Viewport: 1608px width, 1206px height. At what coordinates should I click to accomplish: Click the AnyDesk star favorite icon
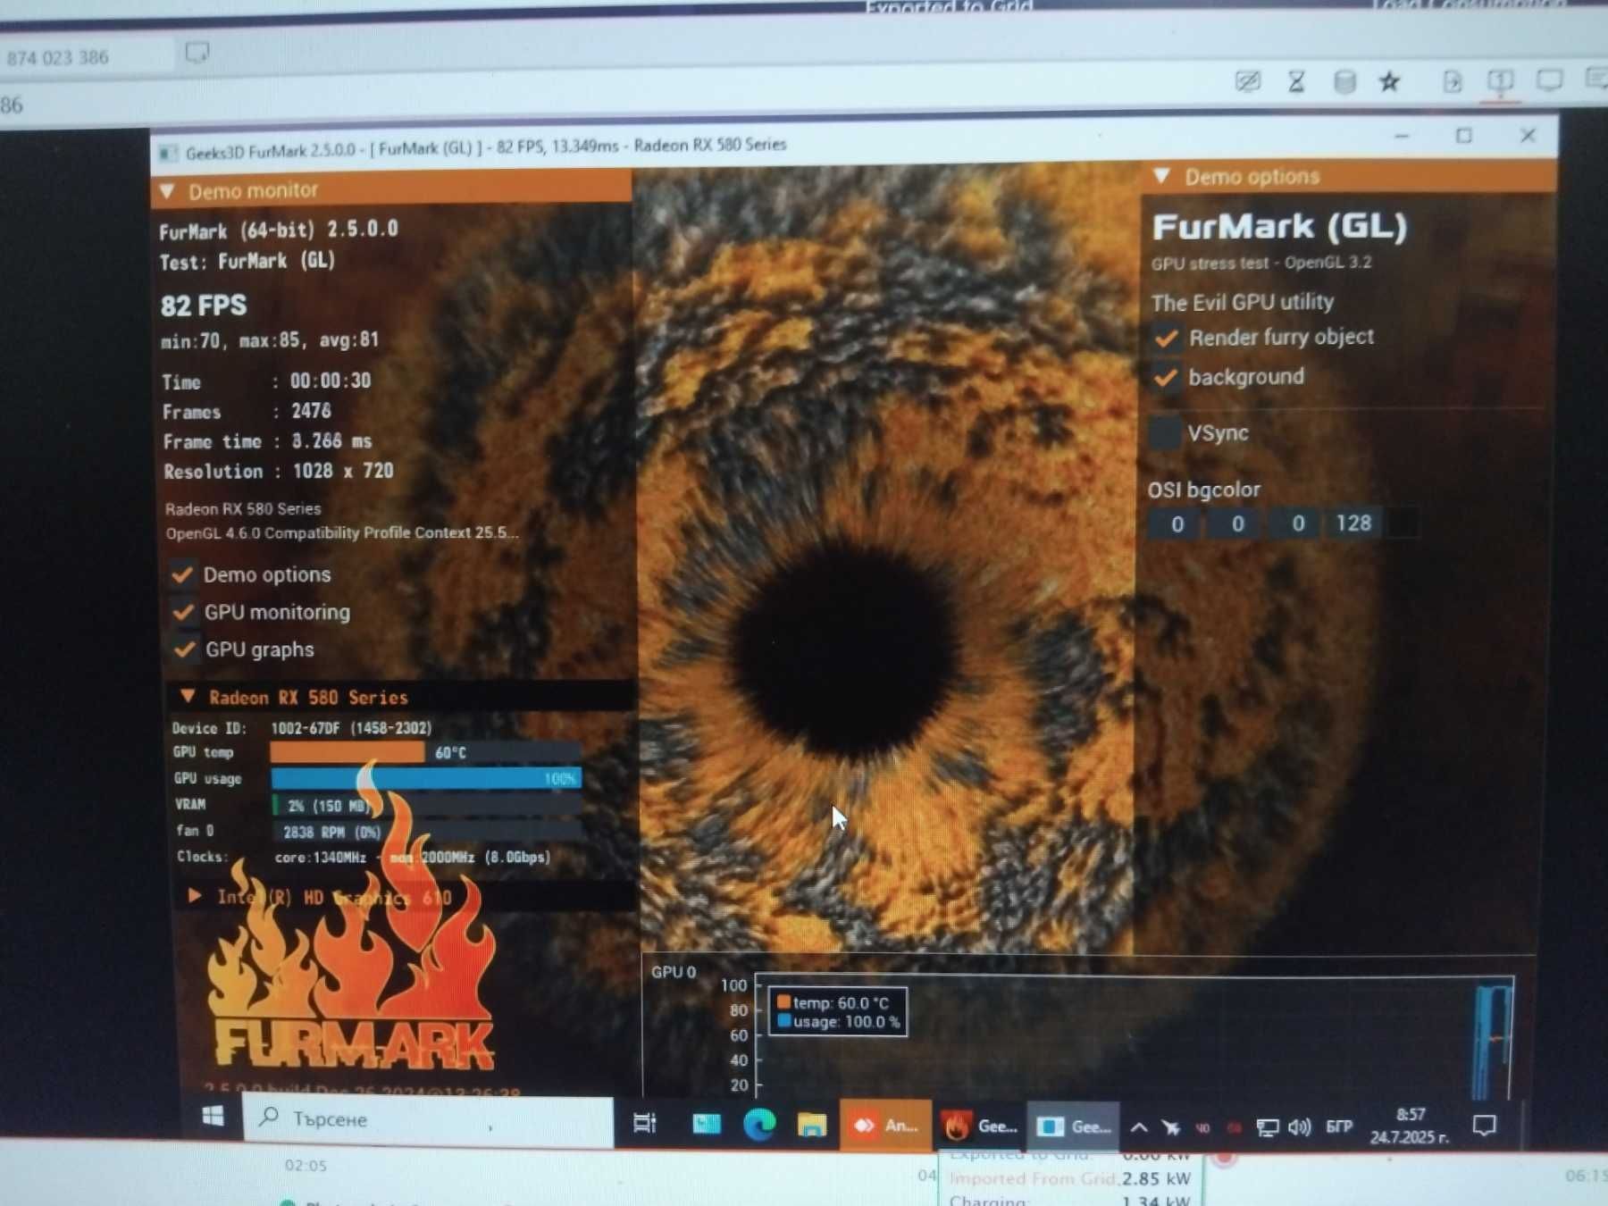pos(1389,82)
